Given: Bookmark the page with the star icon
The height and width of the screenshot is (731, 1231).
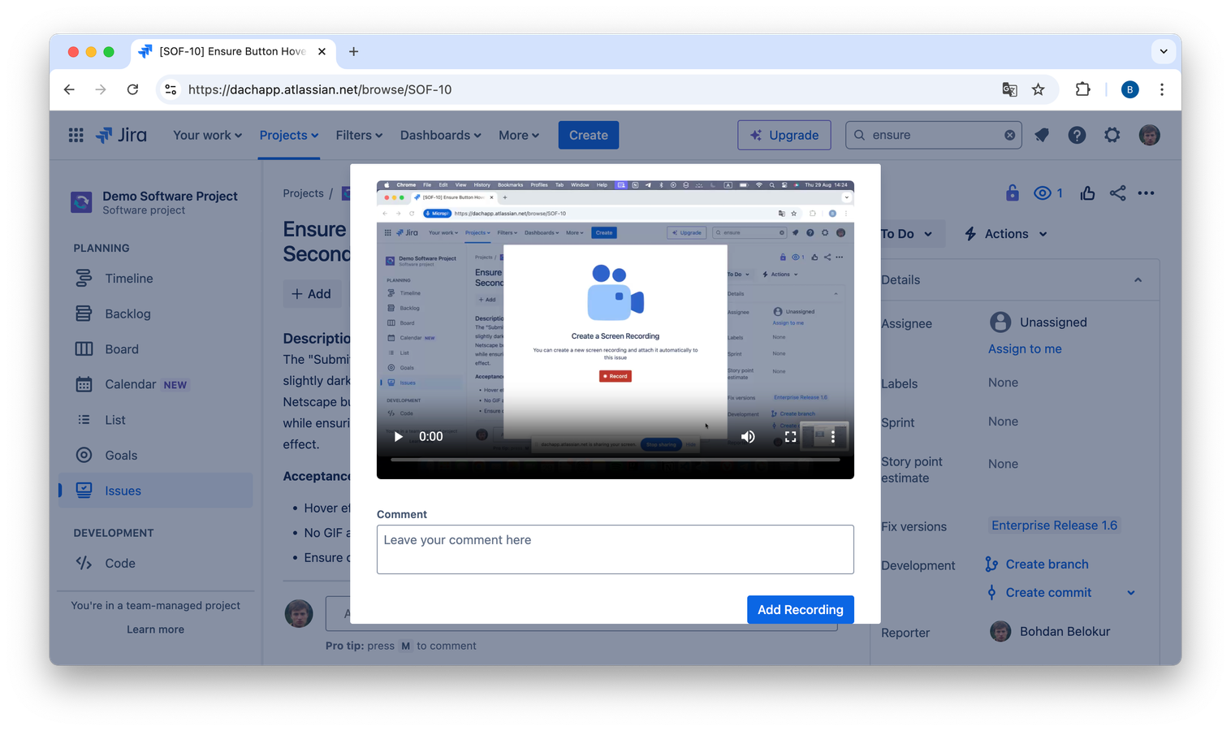Looking at the screenshot, I should pos(1038,89).
